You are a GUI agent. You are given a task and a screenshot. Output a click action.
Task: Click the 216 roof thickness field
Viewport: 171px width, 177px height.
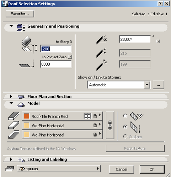point(135,53)
